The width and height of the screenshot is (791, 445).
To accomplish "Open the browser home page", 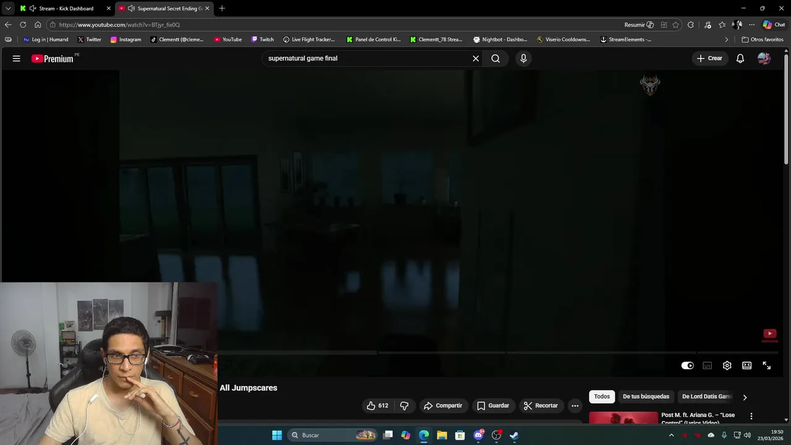I will pos(38,25).
